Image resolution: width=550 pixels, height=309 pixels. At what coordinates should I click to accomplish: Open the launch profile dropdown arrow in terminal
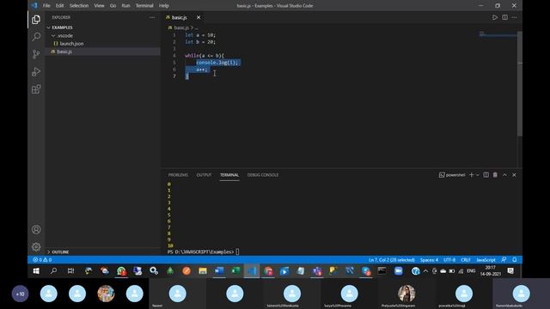pyautogui.click(x=478, y=175)
